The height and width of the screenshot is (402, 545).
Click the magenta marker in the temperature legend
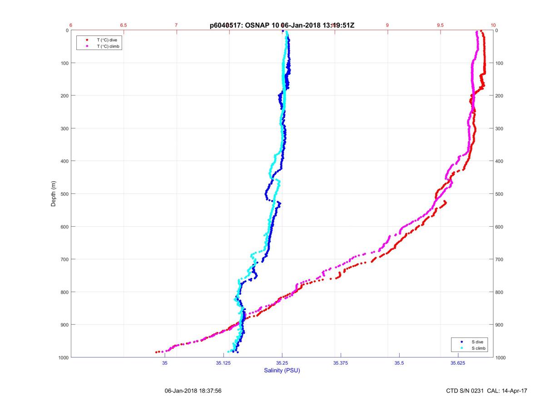[87, 46]
